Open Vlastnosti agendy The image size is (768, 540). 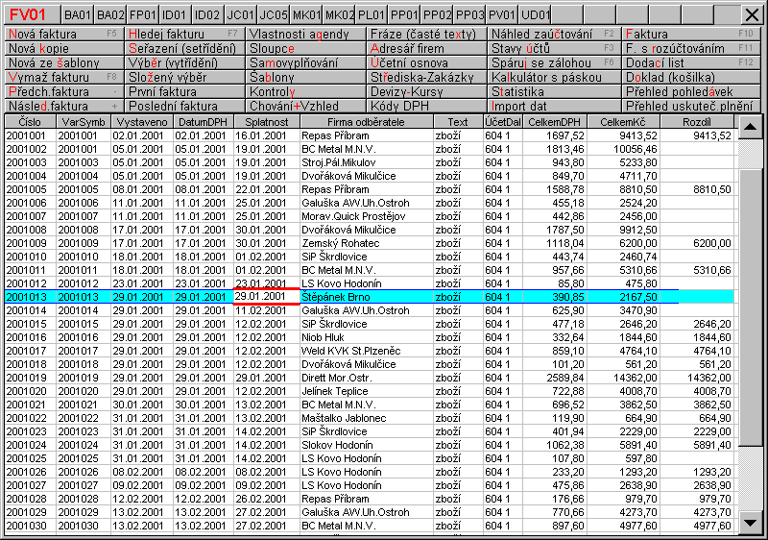click(x=305, y=34)
